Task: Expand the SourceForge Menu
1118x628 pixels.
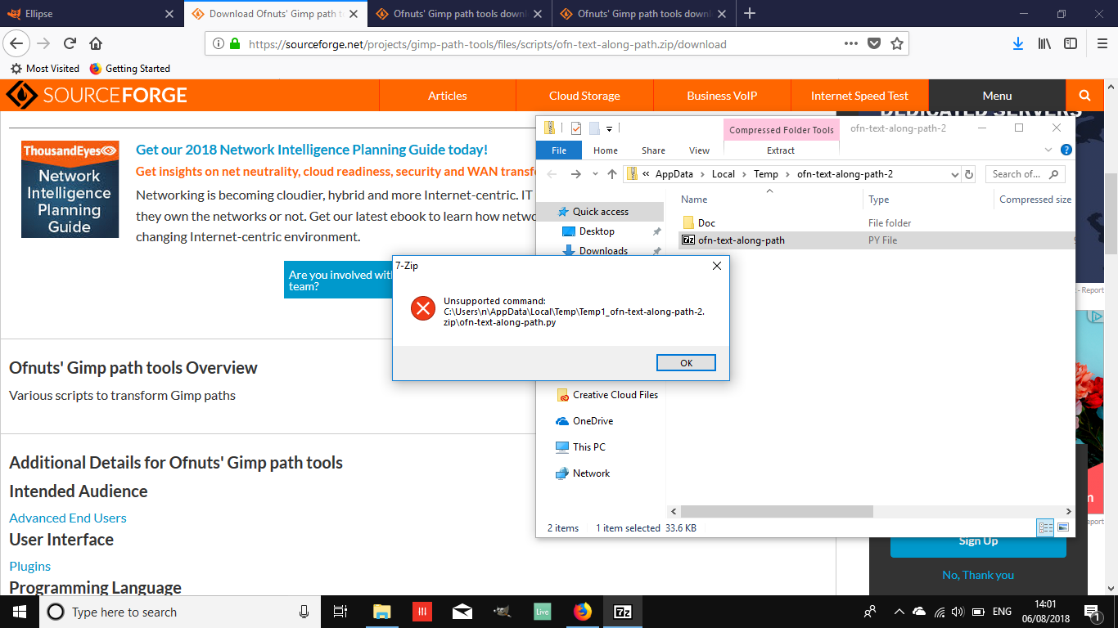Action: pos(997,96)
